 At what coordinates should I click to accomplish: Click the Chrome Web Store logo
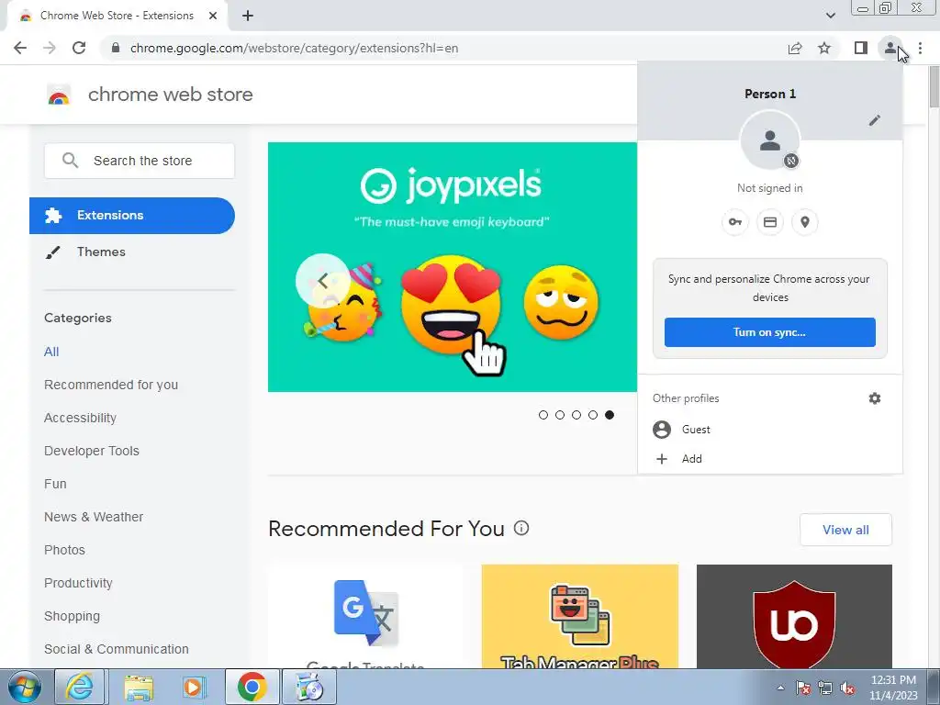(59, 95)
